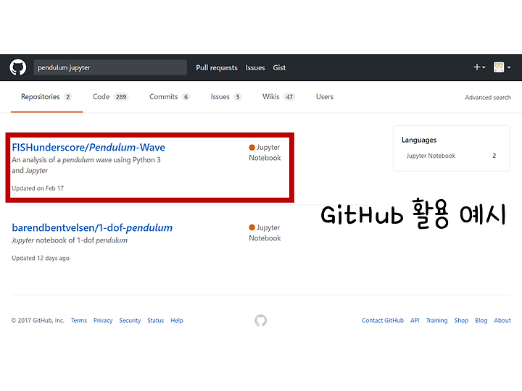Open Status link in footer
The image size is (522, 391).
click(x=155, y=321)
